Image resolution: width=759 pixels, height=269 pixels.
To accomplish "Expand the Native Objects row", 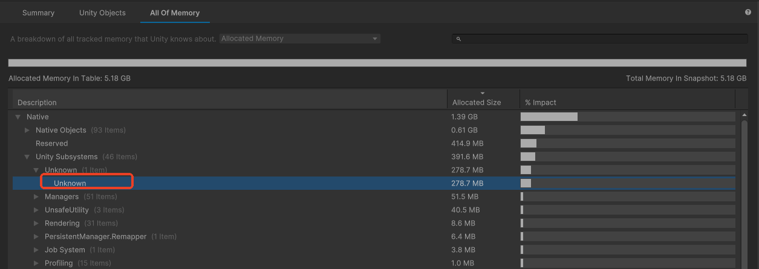I will tap(27, 130).
